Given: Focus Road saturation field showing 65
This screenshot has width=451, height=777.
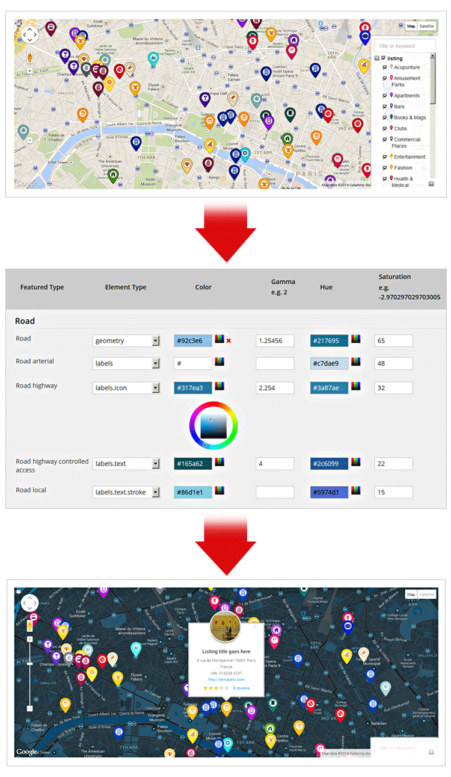Looking at the screenshot, I should (393, 341).
